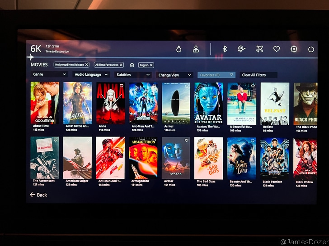Viewport: 329px width, 246px height.
Task: Select the Avatar 161 mins poster
Action: [x=176, y=158]
